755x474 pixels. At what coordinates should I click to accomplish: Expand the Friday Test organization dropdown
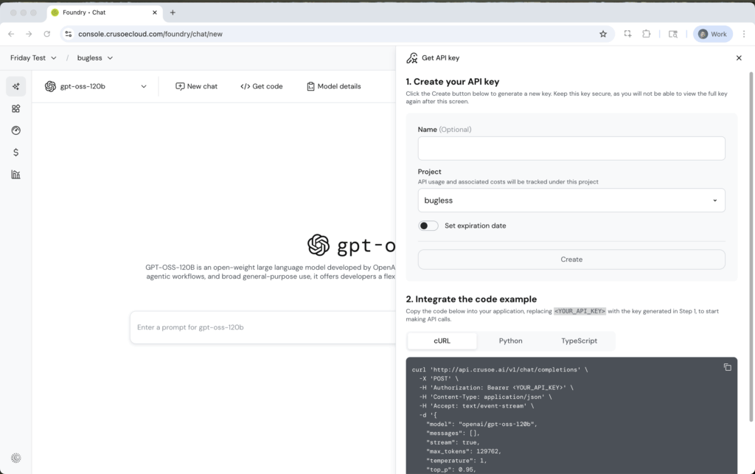(33, 57)
